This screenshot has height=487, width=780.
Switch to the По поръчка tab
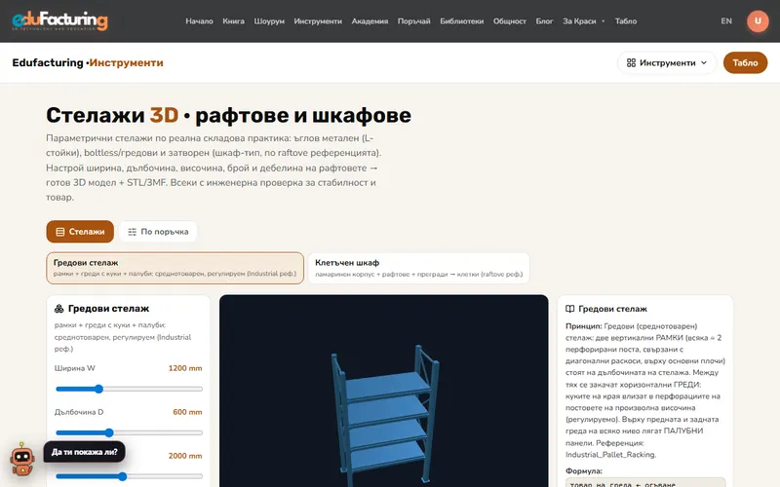(158, 232)
